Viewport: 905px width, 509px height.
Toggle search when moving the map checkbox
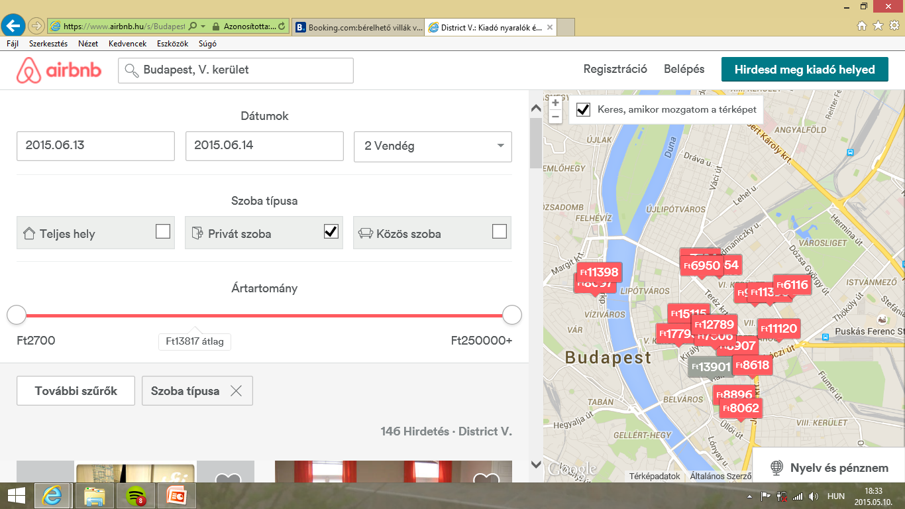(583, 109)
